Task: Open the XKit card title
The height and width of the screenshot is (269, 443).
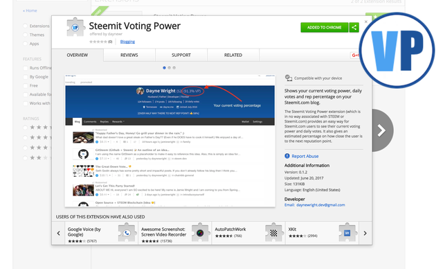Action: 292,229
